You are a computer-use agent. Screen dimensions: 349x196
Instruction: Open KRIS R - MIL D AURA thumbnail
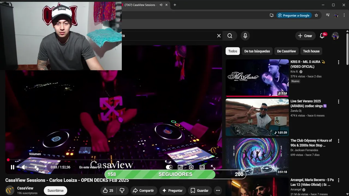(x=257, y=78)
